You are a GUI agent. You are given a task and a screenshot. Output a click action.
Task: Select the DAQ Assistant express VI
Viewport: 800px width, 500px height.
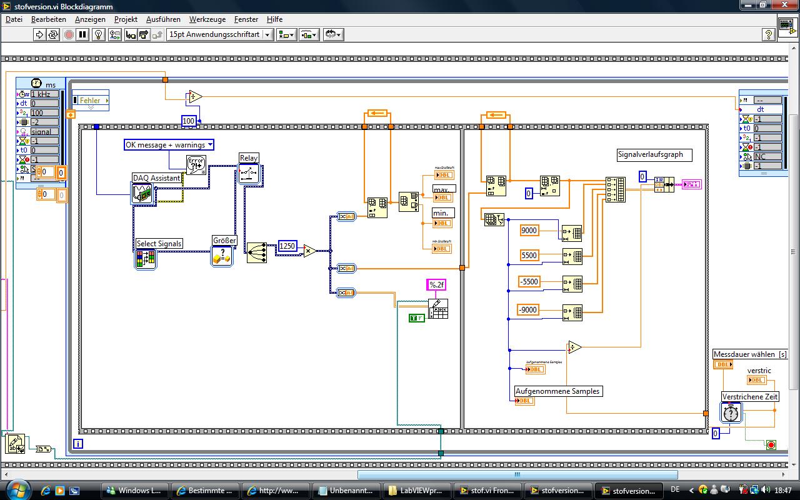click(x=143, y=193)
